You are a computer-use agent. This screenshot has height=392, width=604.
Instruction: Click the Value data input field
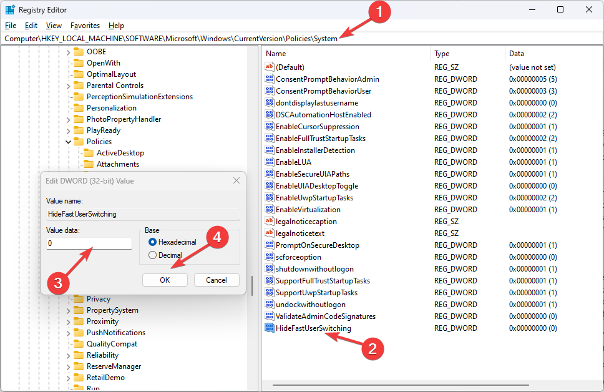coord(89,243)
